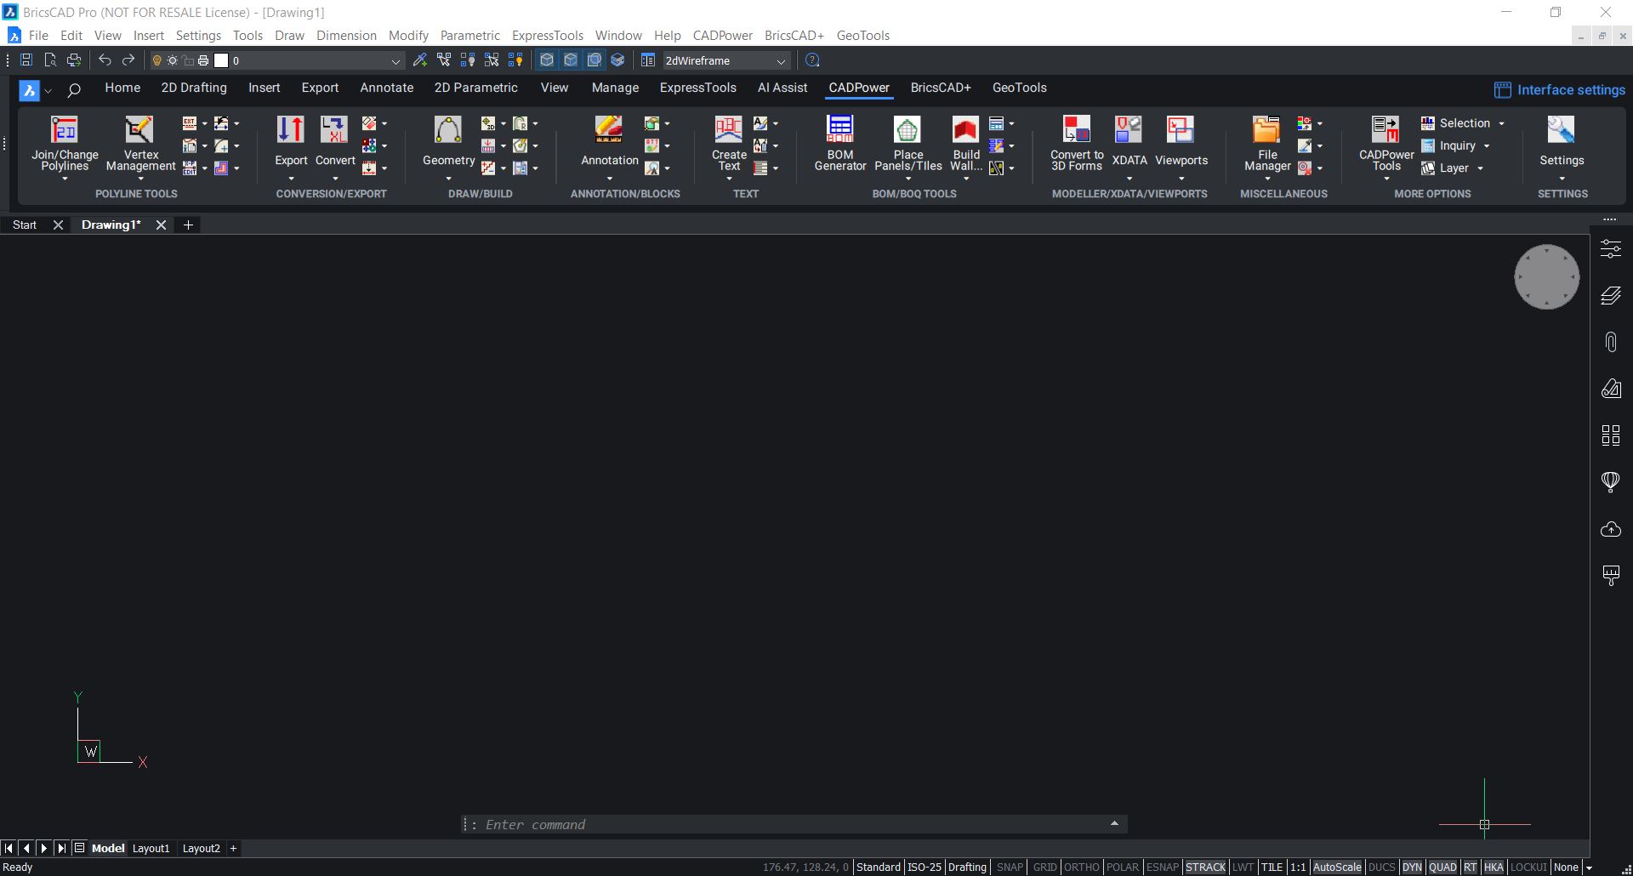Image resolution: width=1633 pixels, height=876 pixels.
Task: Toggle ESNAP in status bar
Action: pos(1163,867)
